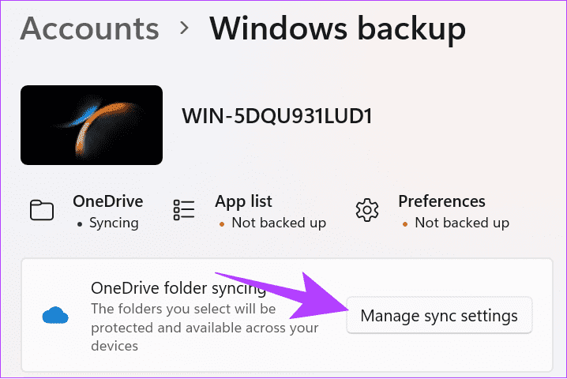Viewport: 567px width, 379px height.
Task: Open Manage sync settings
Action: click(439, 316)
